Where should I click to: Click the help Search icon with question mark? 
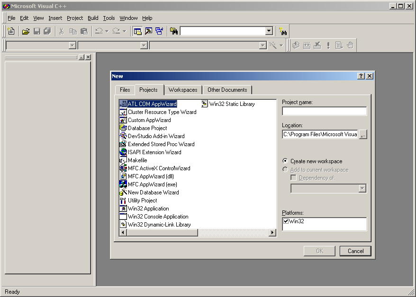tap(283, 32)
